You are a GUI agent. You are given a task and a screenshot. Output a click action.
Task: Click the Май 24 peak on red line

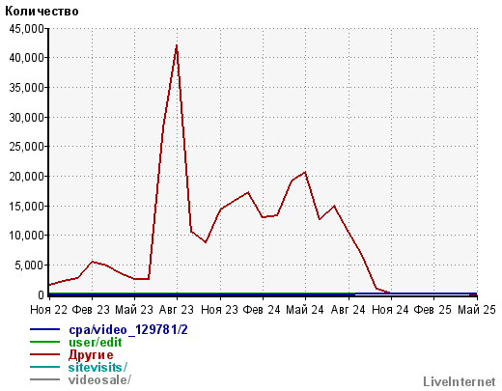coord(305,173)
